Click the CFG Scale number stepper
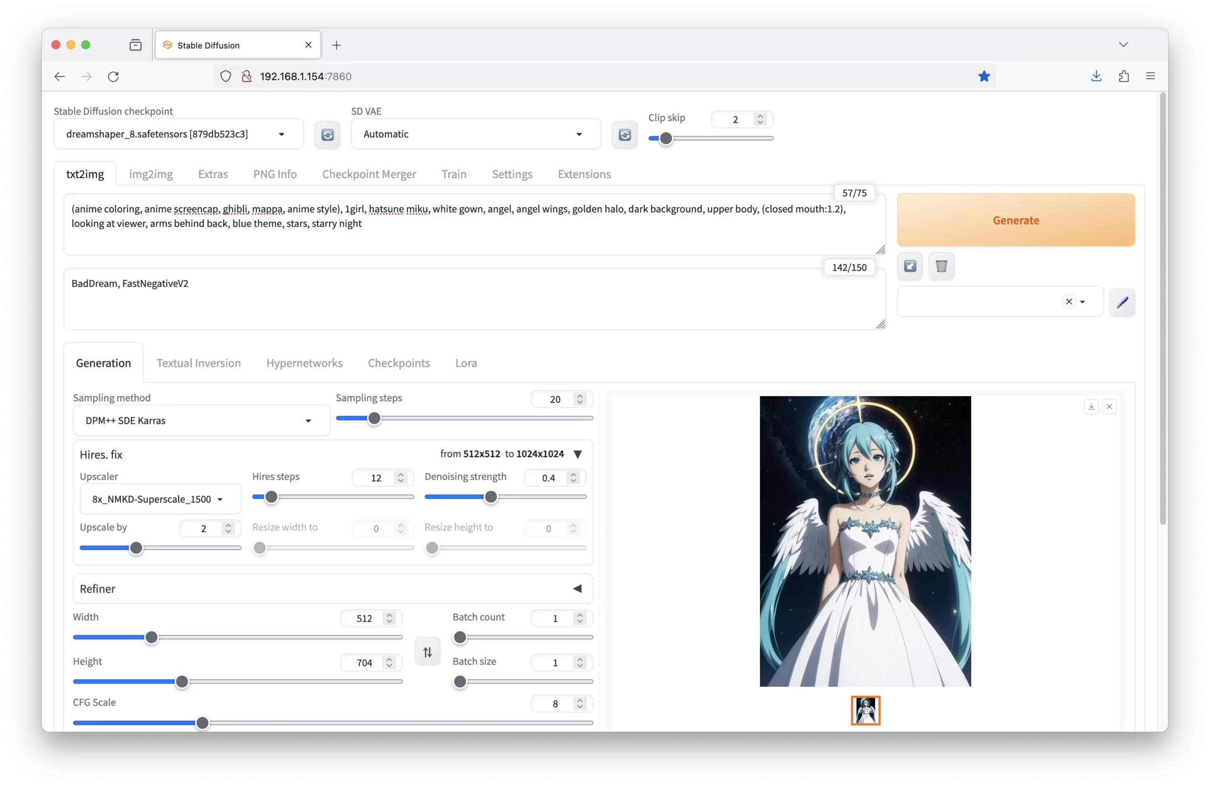This screenshot has width=1210, height=787. coord(579,703)
